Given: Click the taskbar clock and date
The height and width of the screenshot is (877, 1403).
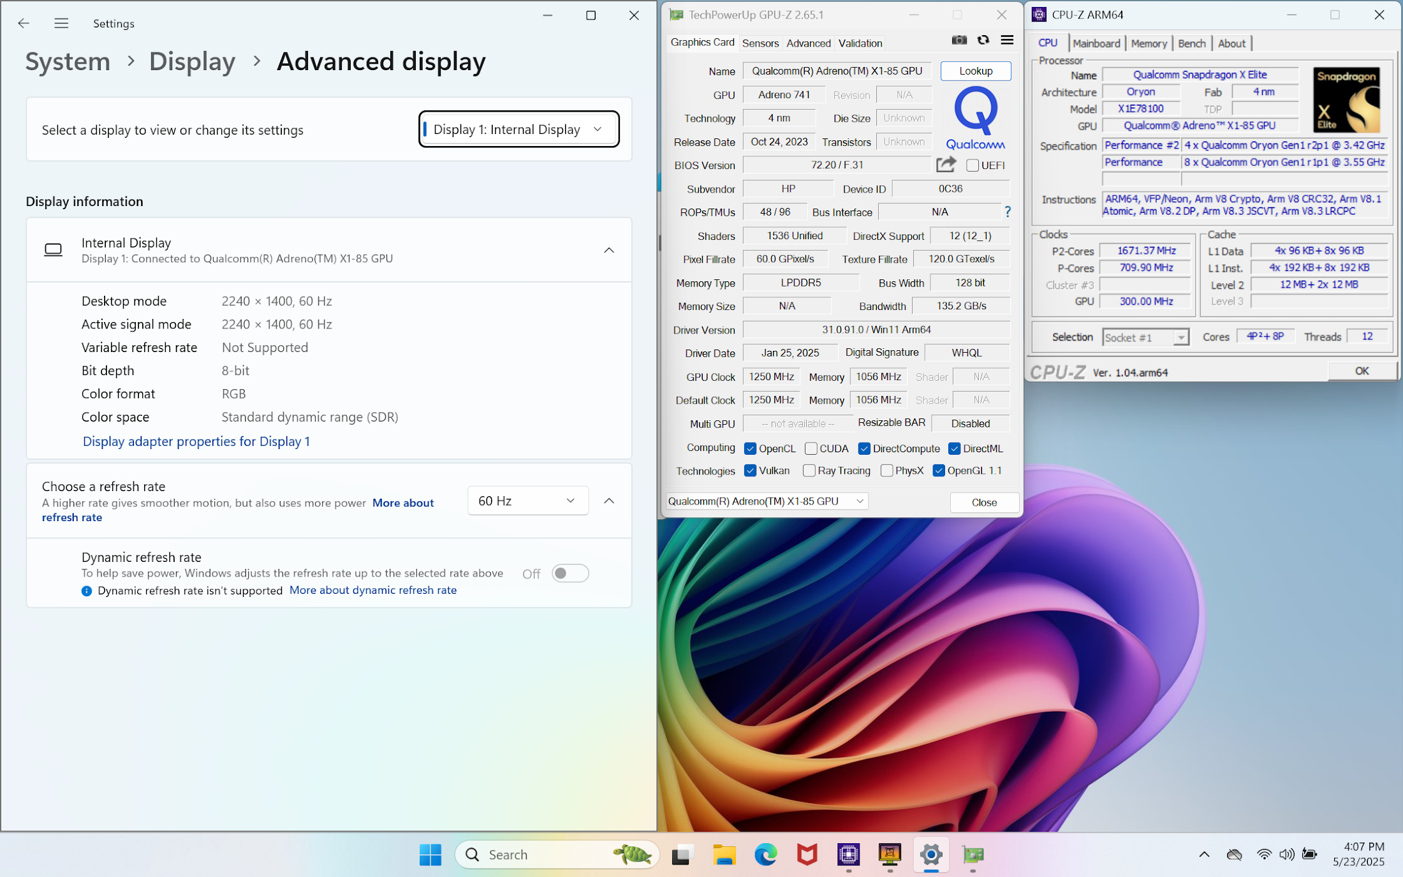Looking at the screenshot, I should pyautogui.click(x=1358, y=855).
